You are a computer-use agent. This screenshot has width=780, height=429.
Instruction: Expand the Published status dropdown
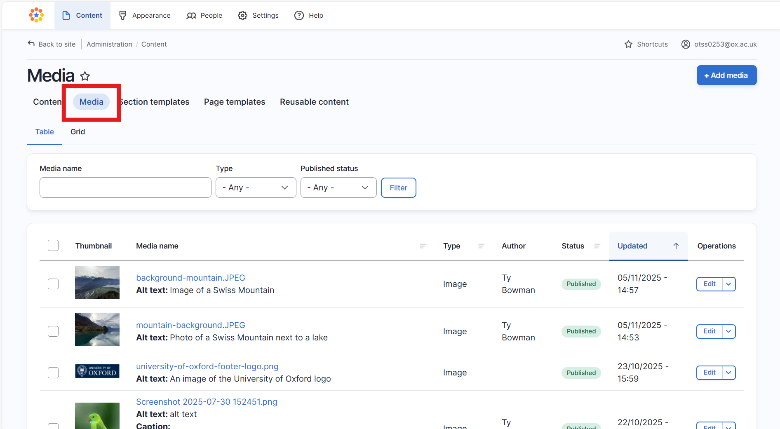coord(338,188)
